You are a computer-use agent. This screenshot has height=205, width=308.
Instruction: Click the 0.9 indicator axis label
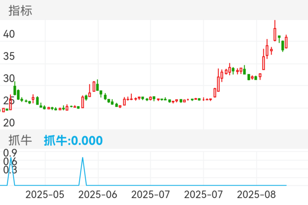(10, 153)
